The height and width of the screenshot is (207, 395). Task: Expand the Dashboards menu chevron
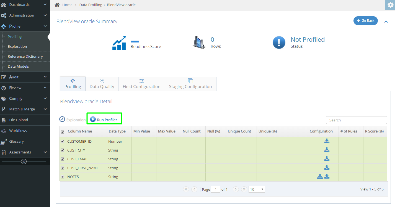click(45, 4)
